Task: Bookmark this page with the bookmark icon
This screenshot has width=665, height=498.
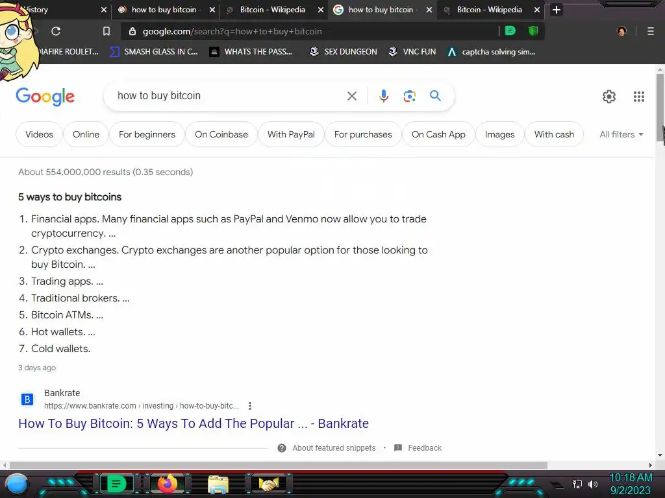Action: [107, 31]
